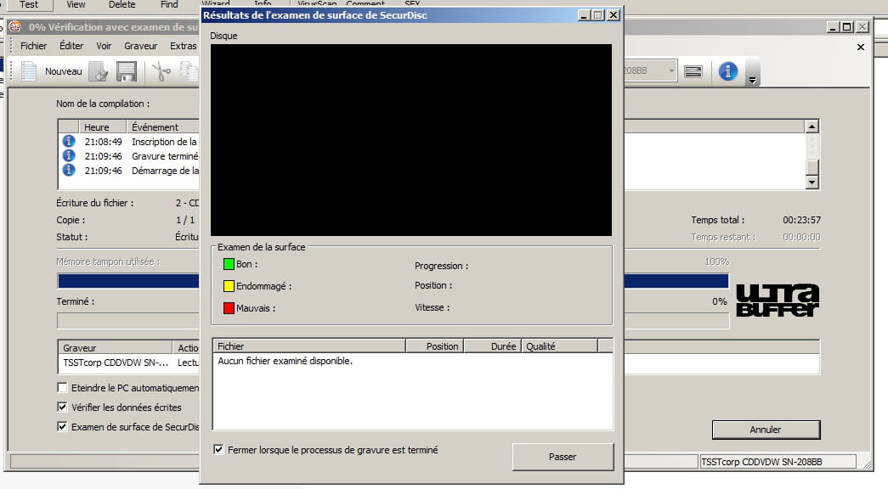Screen dimensions: 888x489
Task: Click the Annuler button
Action: 766,430
